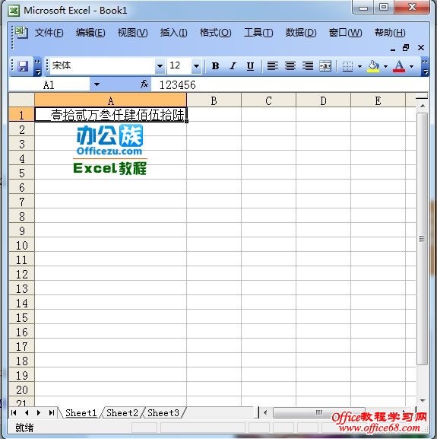This screenshot has height=439, width=437.
Task: Click the Select All corner button
Action: [x=22, y=100]
